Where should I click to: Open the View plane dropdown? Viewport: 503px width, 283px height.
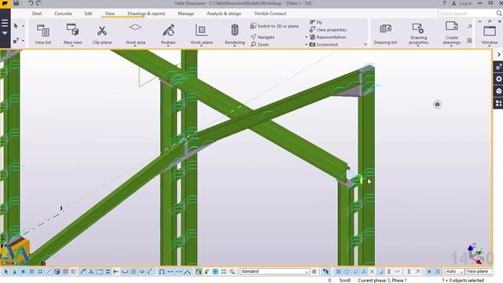pyautogui.click(x=479, y=271)
